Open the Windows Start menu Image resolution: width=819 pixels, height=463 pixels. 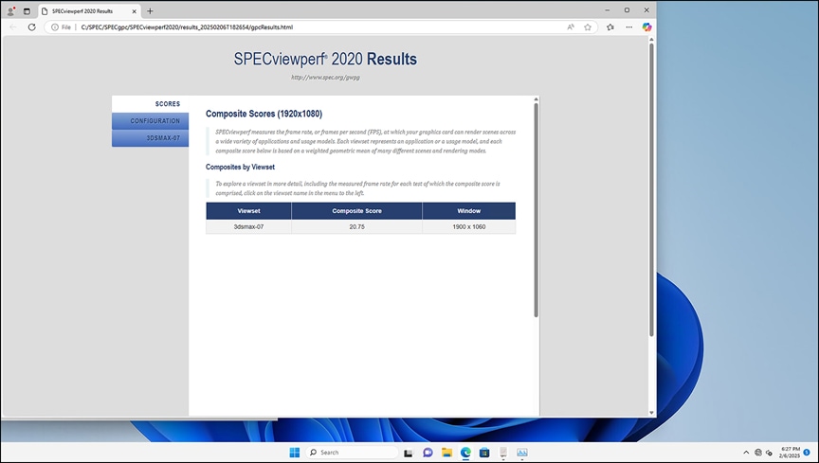pos(295,453)
